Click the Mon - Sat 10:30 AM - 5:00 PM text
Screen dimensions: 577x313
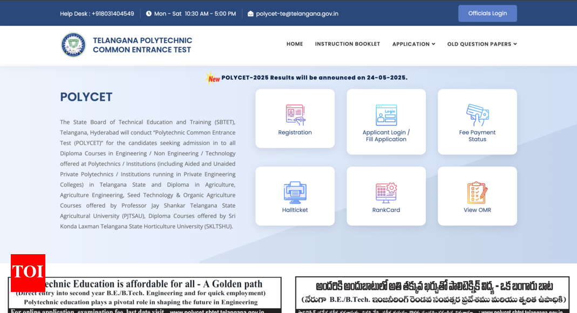195,13
